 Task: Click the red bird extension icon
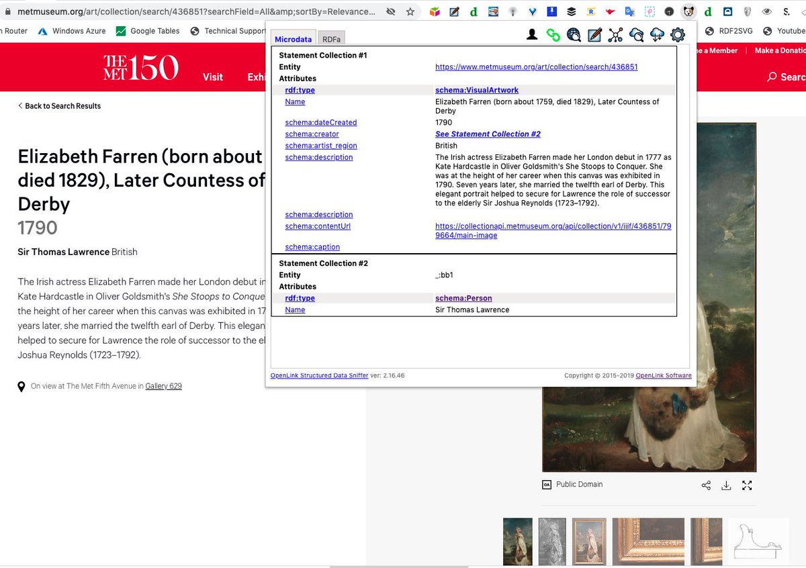coord(610,11)
